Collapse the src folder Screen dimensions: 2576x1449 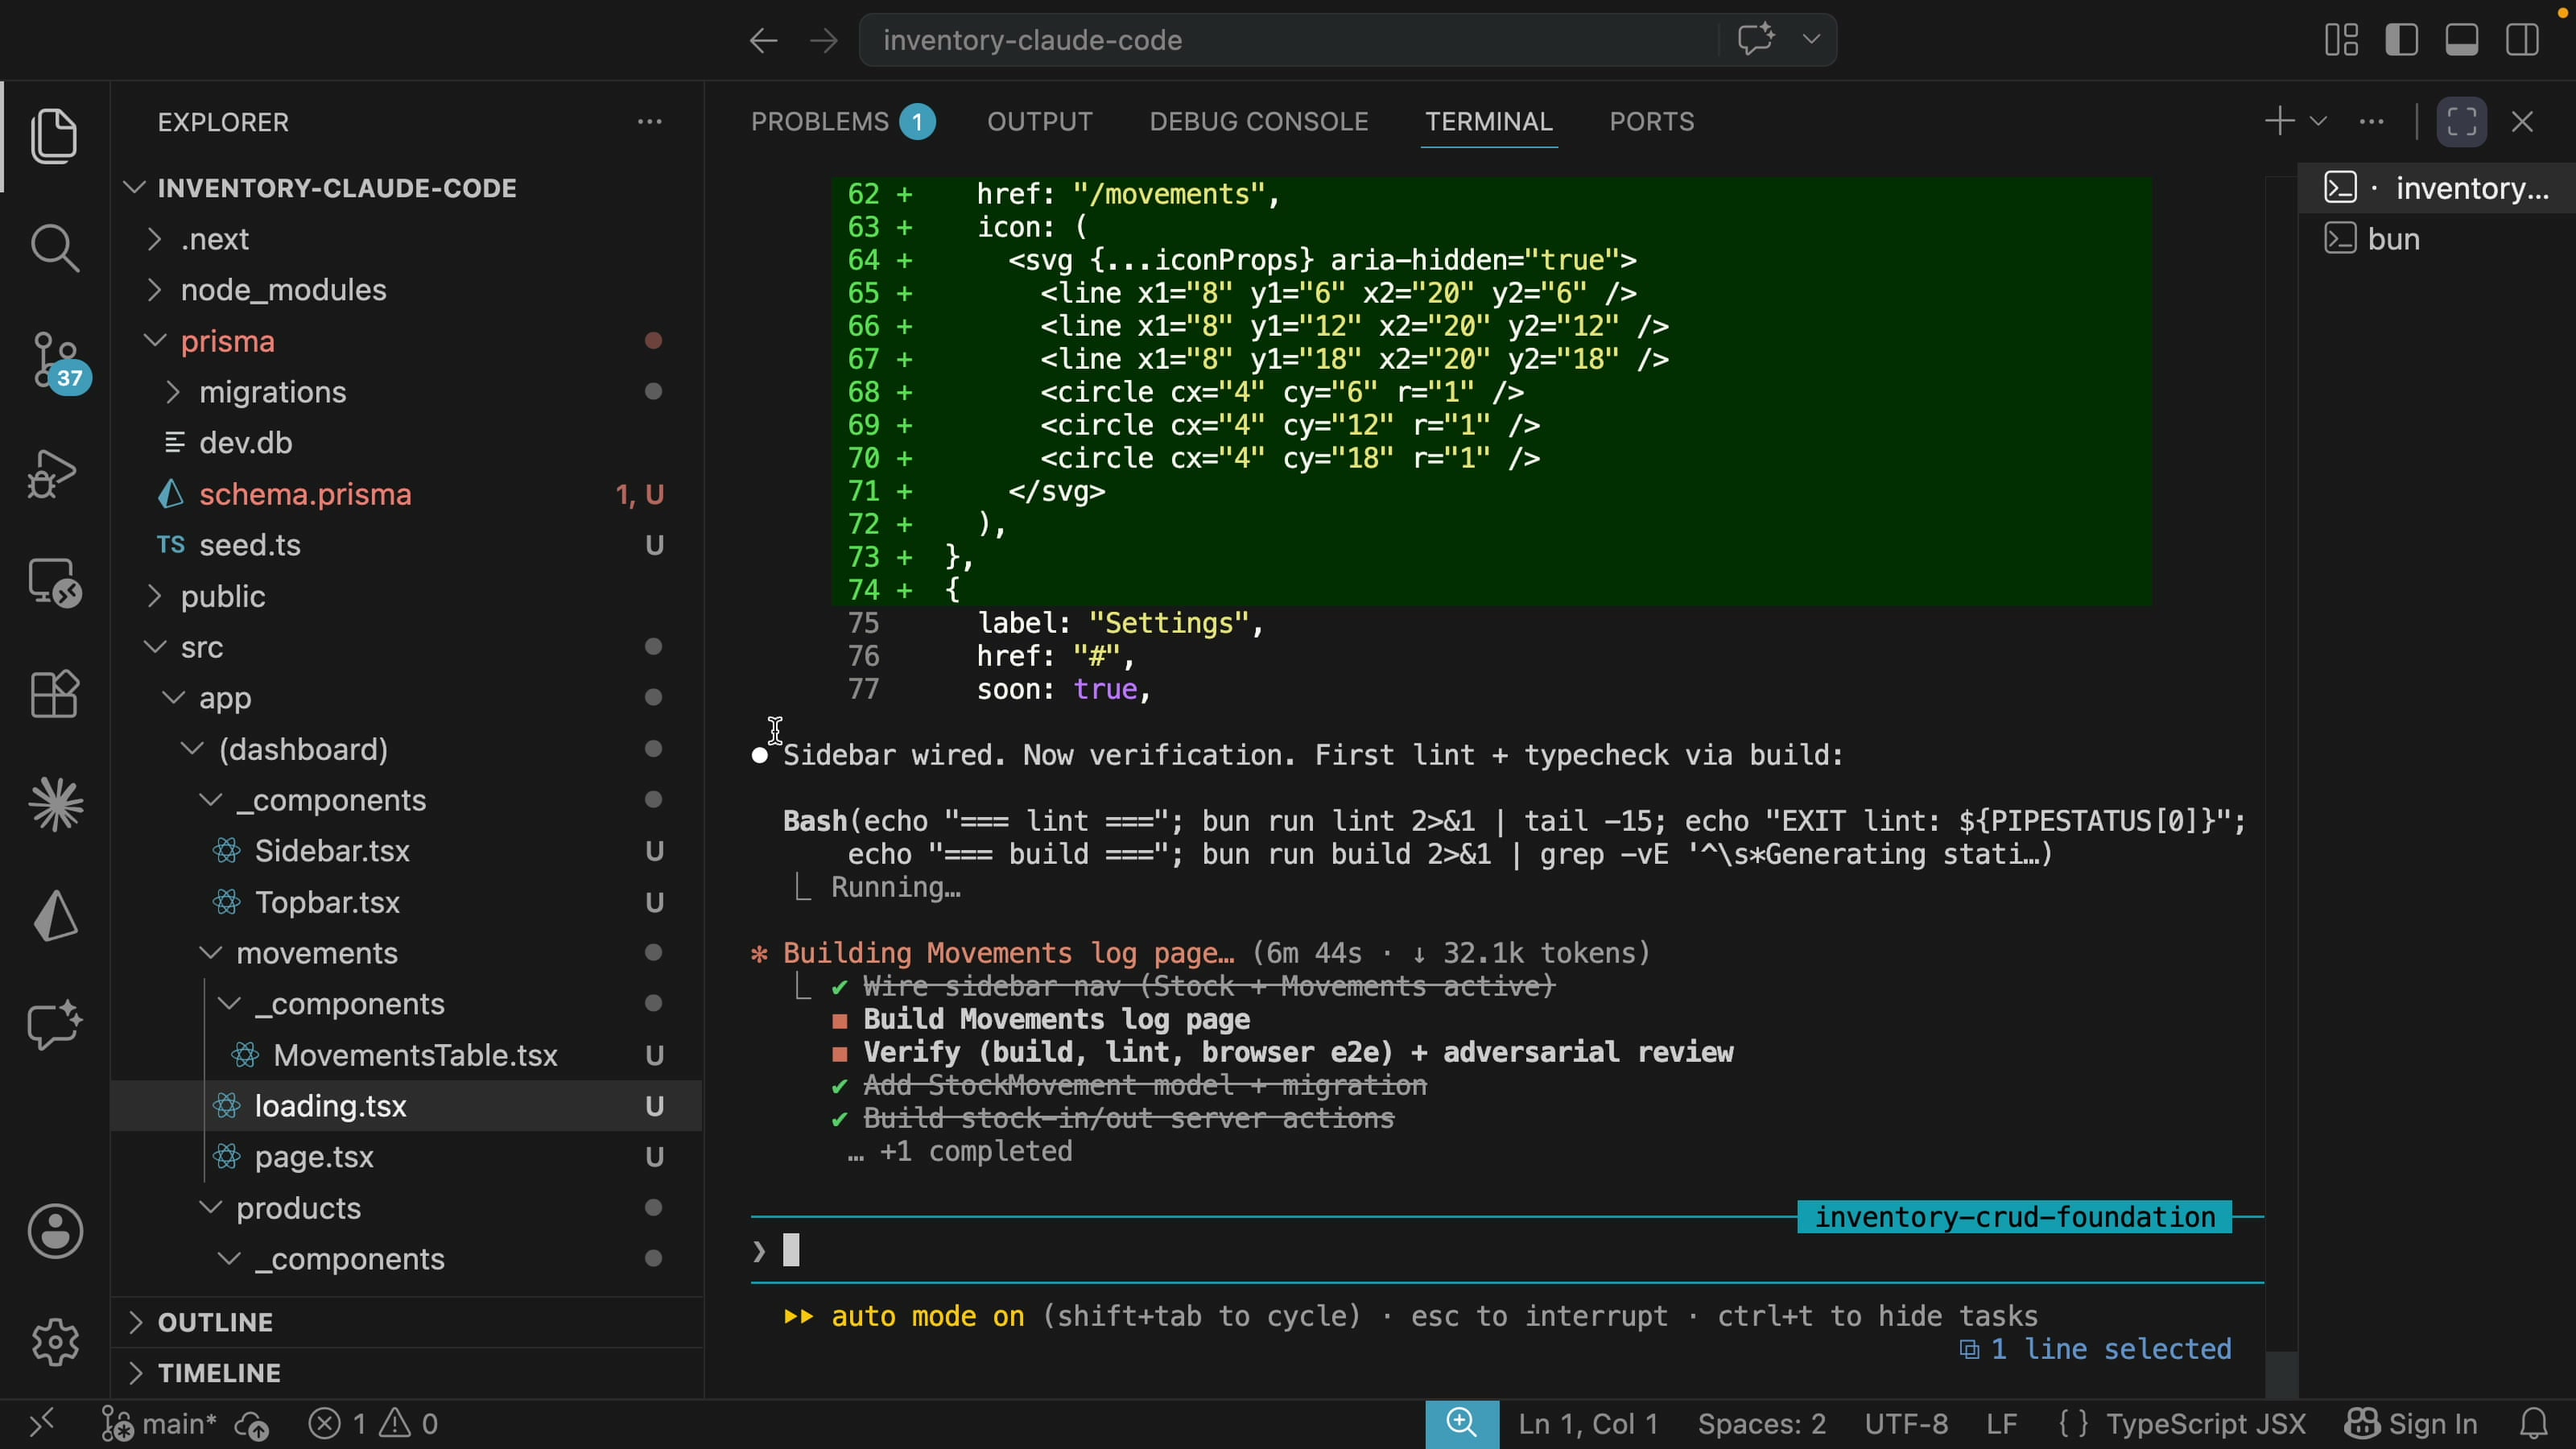201,647
